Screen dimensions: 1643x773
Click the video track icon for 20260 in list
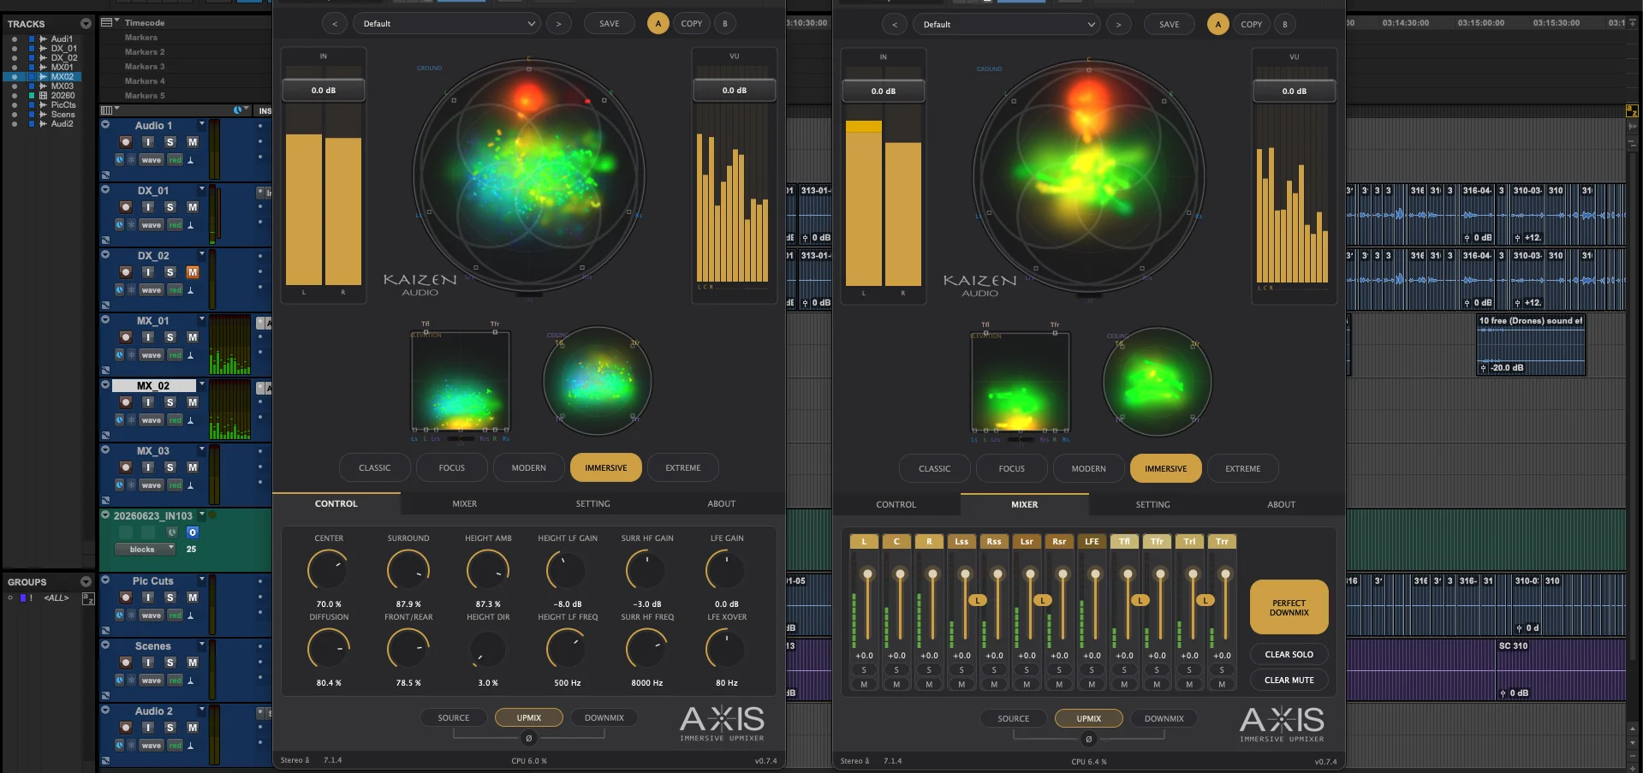(43, 95)
